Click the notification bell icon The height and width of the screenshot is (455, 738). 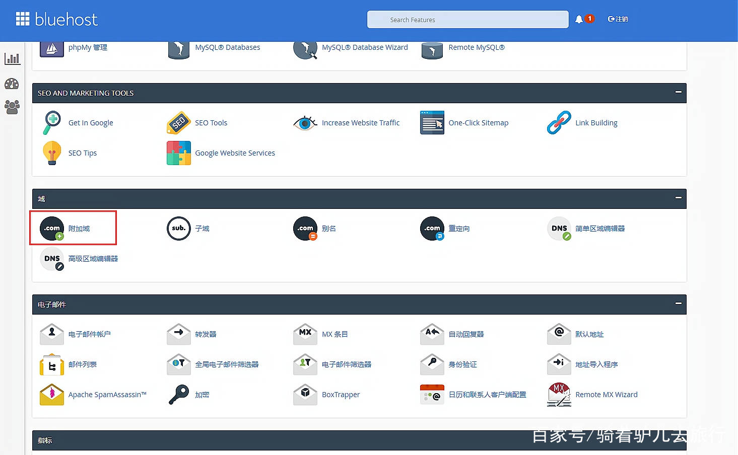[579, 19]
